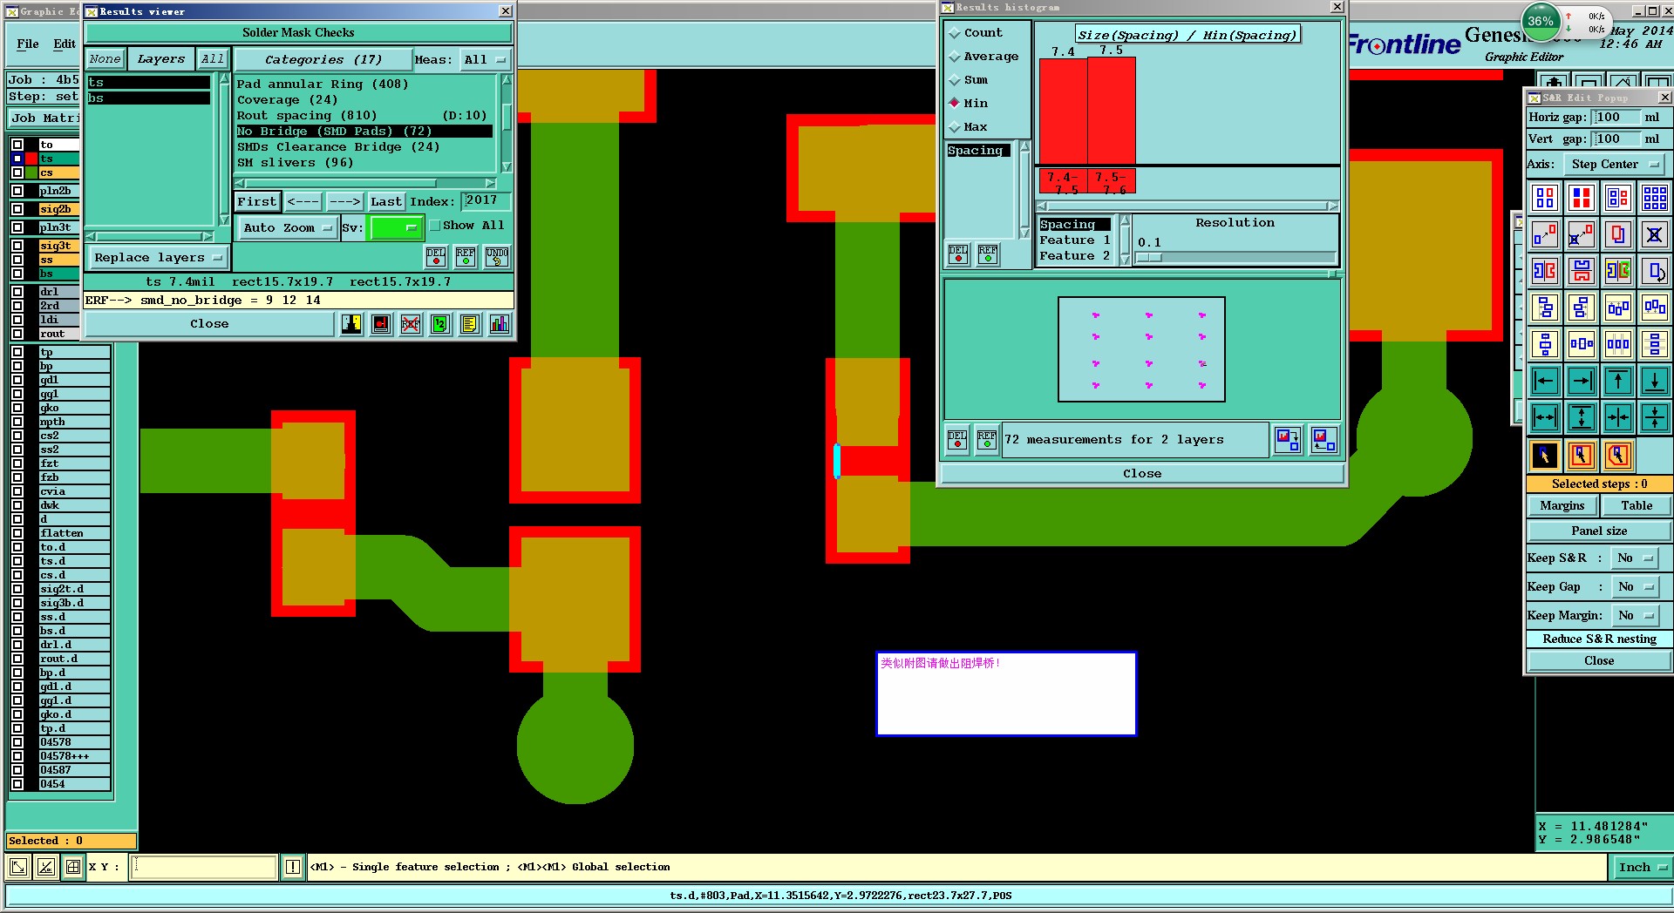Open the histogram bar-chart icon in Results viewer

pyautogui.click(x=500, y=324)
